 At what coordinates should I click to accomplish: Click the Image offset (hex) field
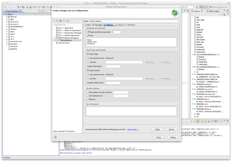point(113,66)
